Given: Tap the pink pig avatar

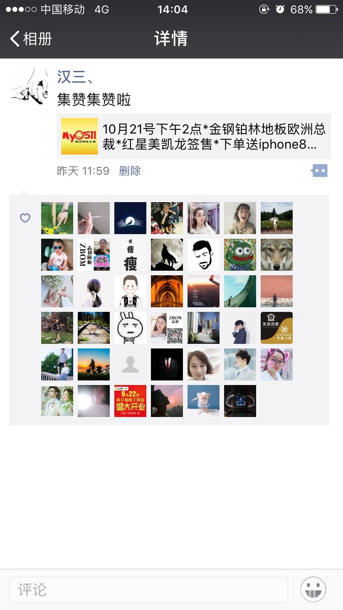Looking at the screenshot, I should tap(204, 401).
